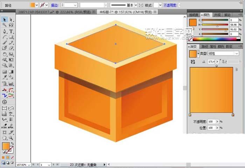Open gradient angle 171.4 dropdown arrow

[217, 62]
